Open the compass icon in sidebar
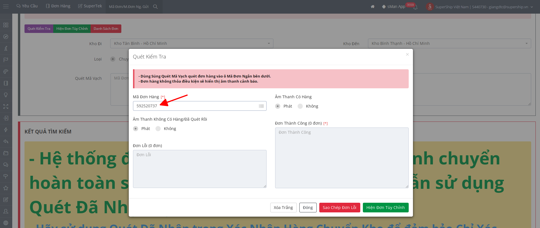This screenshot has height=228, width=540. click(6, 37)
